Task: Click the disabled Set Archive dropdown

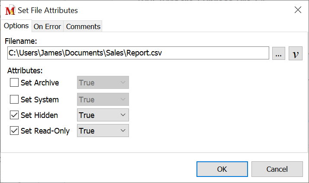Action: [103, 82]
